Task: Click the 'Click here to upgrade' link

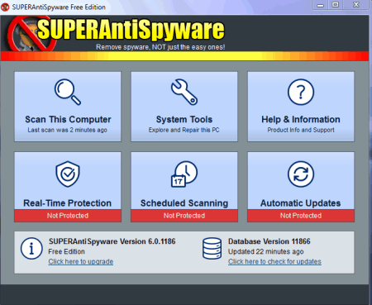Action: [81, 261]
